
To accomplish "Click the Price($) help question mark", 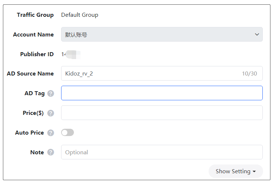I will point(51,113).
